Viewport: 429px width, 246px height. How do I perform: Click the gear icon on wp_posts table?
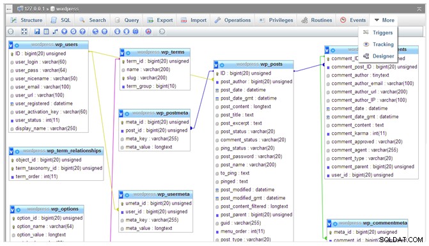point(222,65)
